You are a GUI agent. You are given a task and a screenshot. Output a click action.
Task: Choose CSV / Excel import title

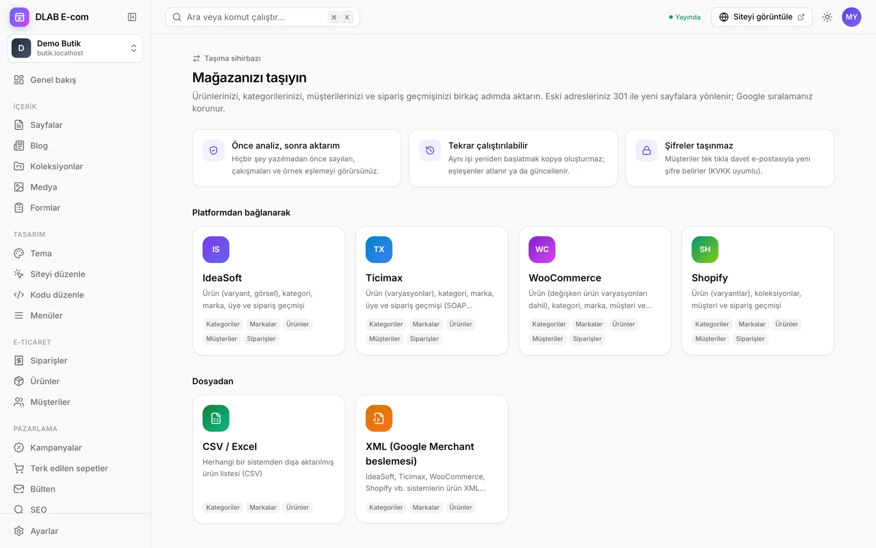[x=230, y=447]
